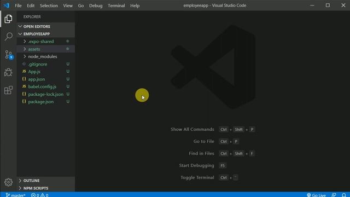Image resolution: width=350 pixels, height=197 pixels.
Task: Open the Go menu
Action: (x=81, y=5)
